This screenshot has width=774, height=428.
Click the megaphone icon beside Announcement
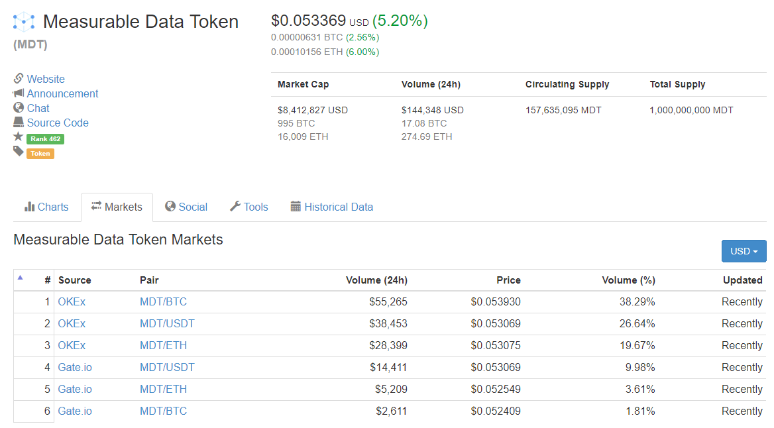pyautogui.click(x=19, y=93)
